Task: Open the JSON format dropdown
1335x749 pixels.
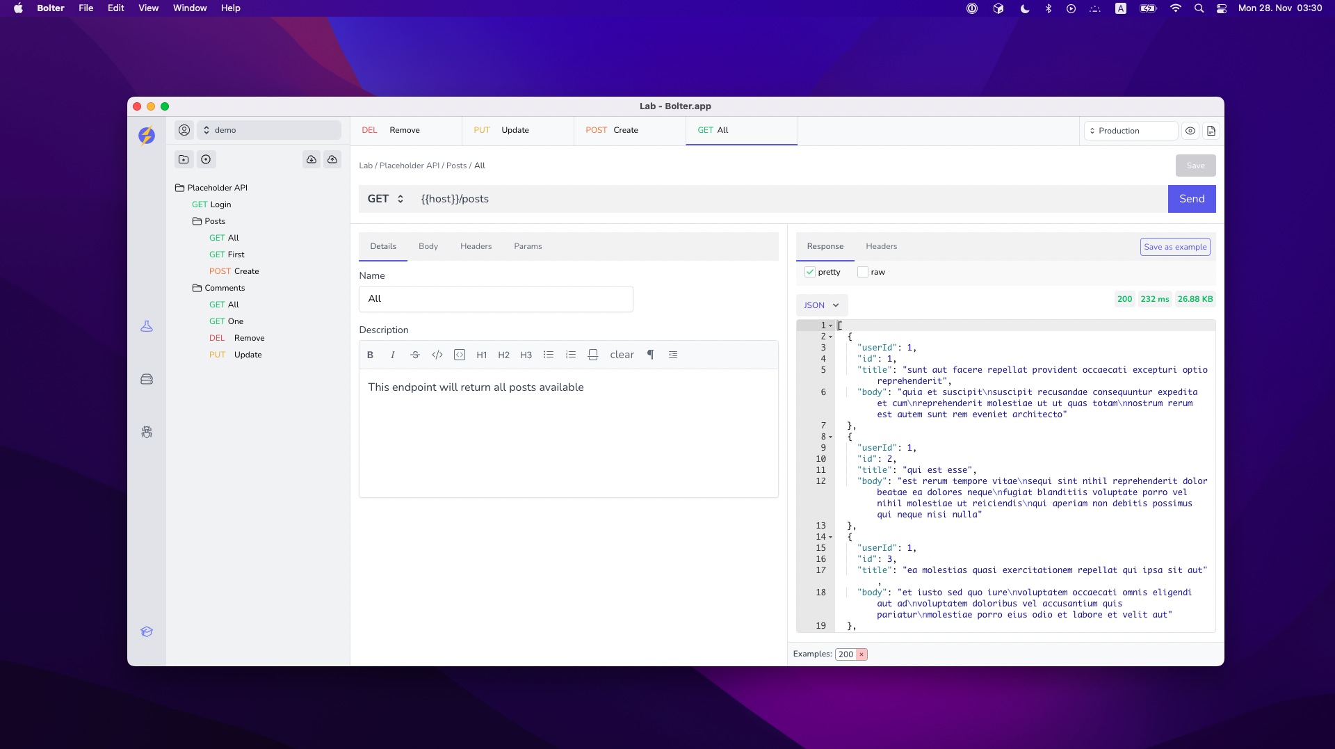Action: click(822, 305)
